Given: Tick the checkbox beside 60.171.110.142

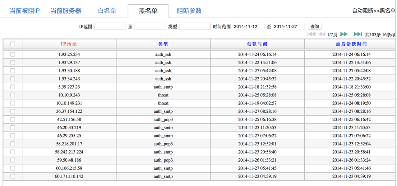Looking at the screenshot, I should point(13,176).
